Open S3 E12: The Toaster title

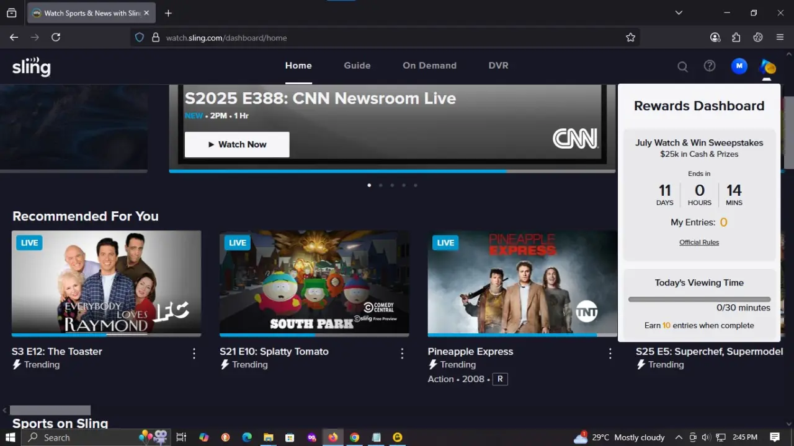57,351
